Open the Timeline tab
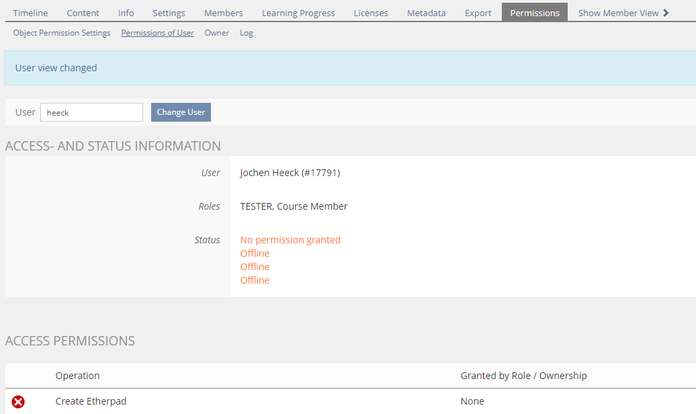Viewport: 696px width, 414px height. pos(30,13)
